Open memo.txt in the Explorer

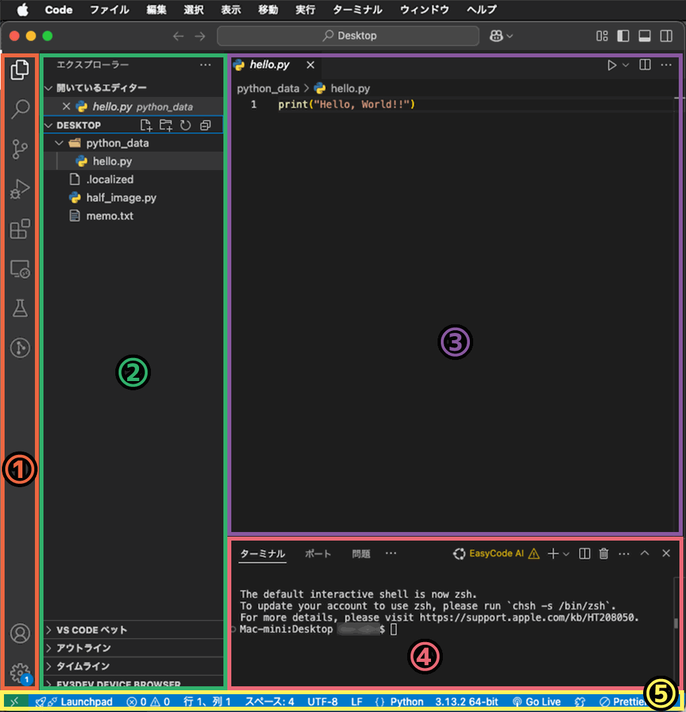tap(110, 216)
